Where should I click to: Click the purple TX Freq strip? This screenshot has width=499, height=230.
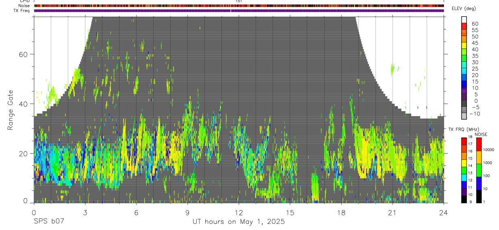[239, 11]
